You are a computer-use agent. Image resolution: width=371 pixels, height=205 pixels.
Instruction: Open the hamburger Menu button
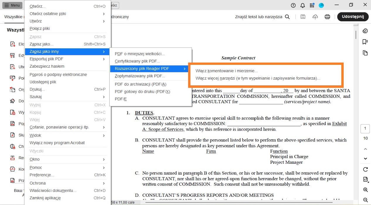click(x=12, y=5)
